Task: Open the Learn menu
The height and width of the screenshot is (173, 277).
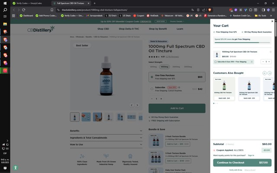Action: (x=180, y=29)
